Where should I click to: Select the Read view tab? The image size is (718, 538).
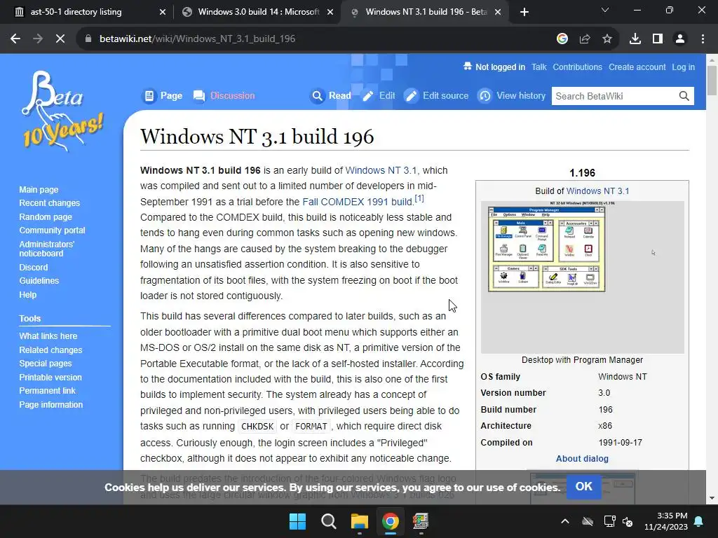[331, 95]
